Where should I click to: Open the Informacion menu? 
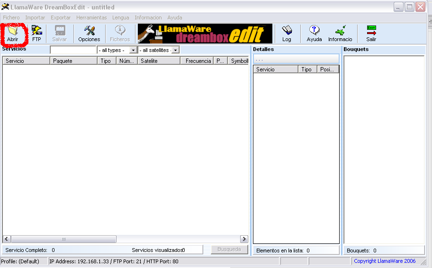[148, 17]
